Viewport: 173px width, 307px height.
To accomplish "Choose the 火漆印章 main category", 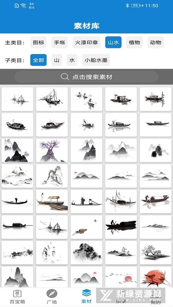I will [x=86, y=42].
